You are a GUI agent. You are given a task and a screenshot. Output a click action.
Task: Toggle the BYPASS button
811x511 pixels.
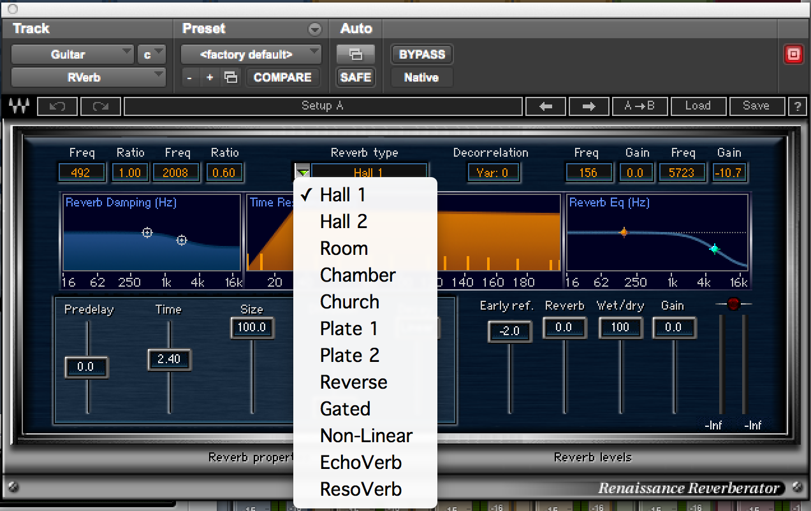tap(422, 55)
